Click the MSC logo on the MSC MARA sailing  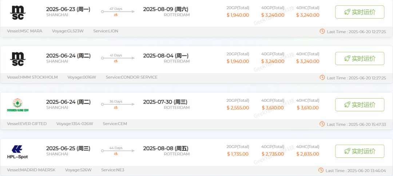[x=17, y=12]
